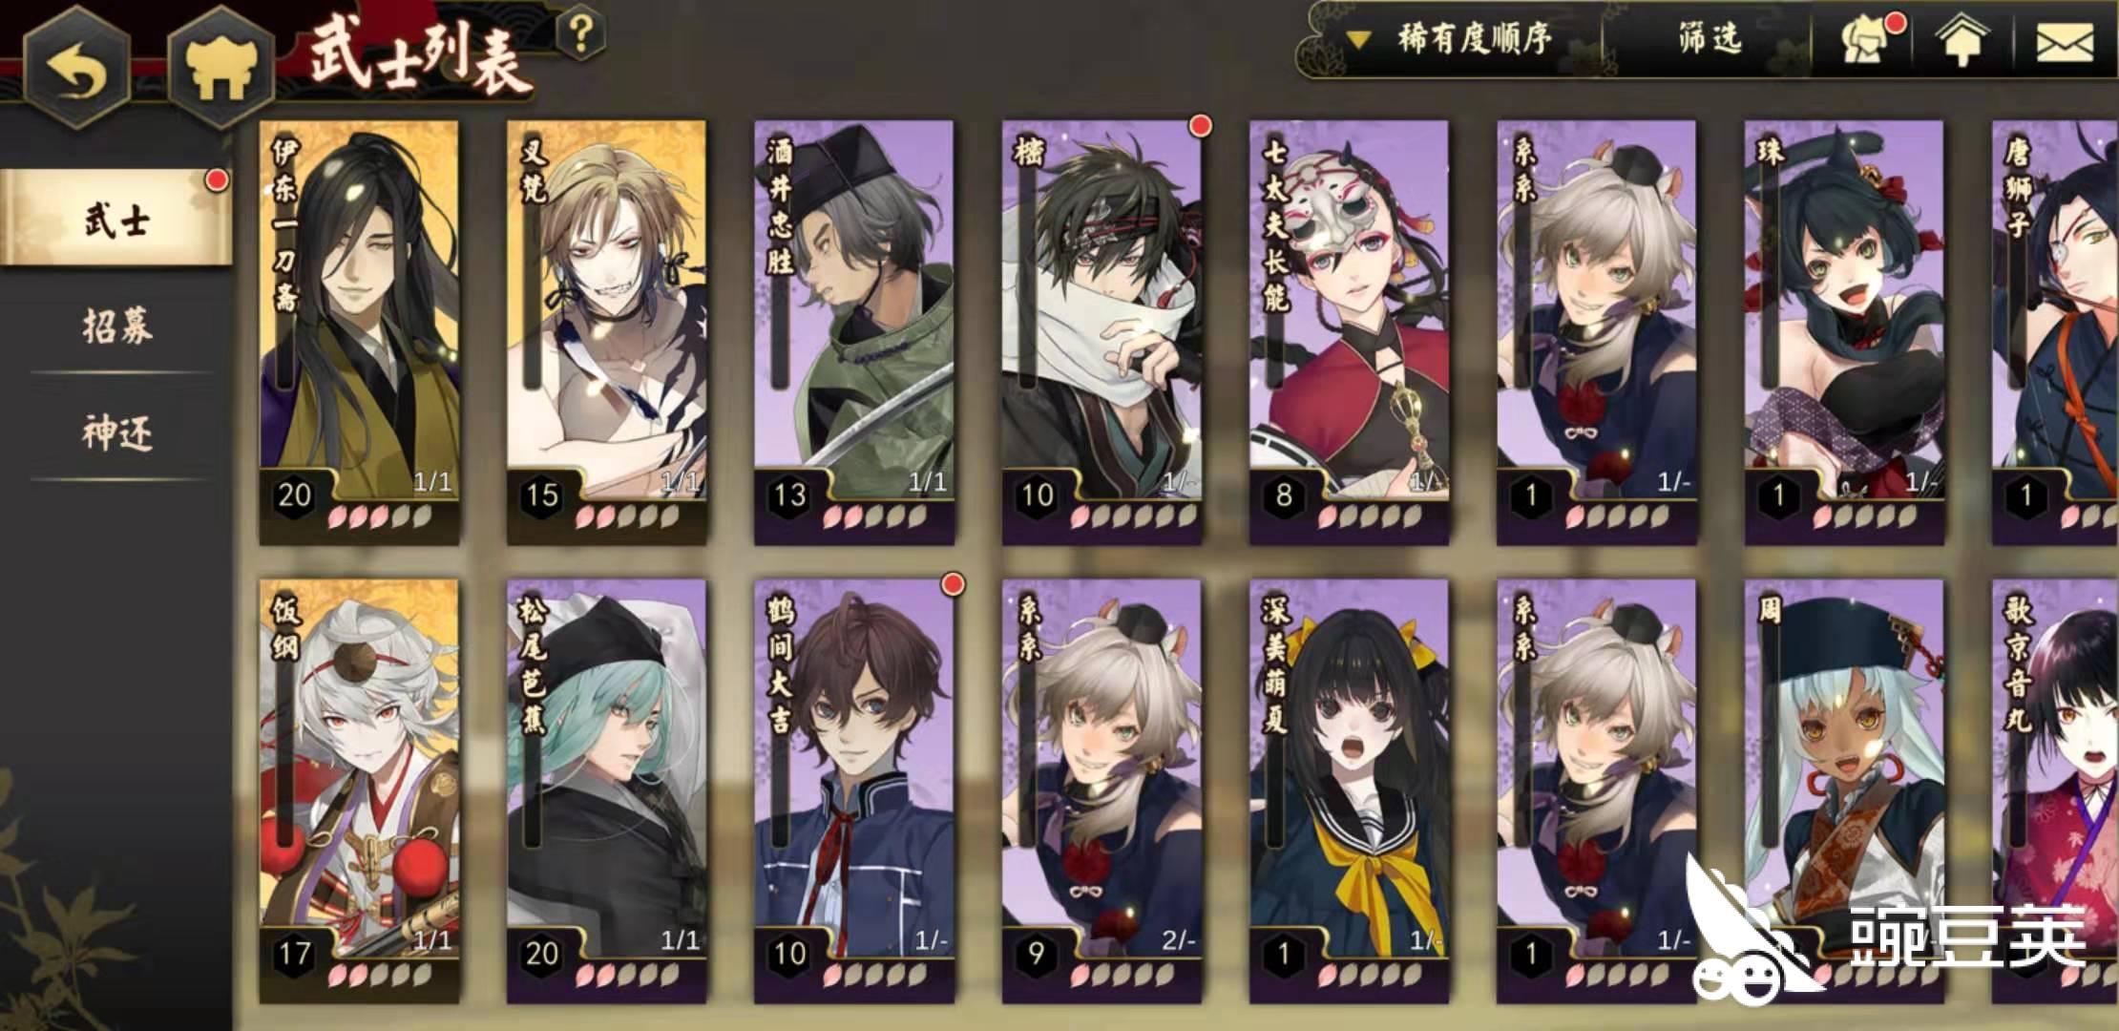Click level 8 badge on 七太夫长能 card

pos(1284,494)
